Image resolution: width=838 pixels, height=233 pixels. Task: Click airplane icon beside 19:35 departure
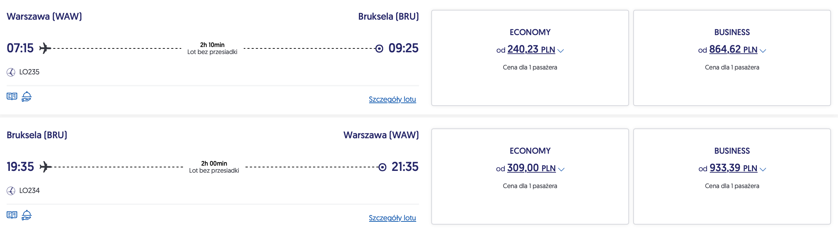tap(45, 167)
